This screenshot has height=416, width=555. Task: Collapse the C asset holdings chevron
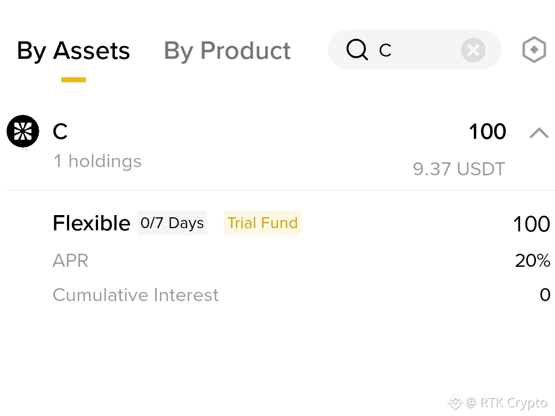click(539, 133)
